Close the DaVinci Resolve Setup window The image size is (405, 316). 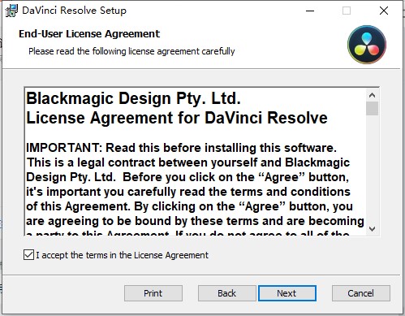tap(384, 11)
